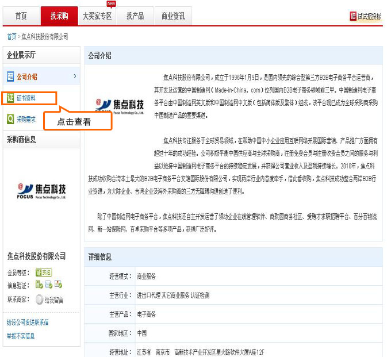Click the 电子商务 value in 主营产品 row
The width and height of the screenshot is (391, 357).
(147, 314)
